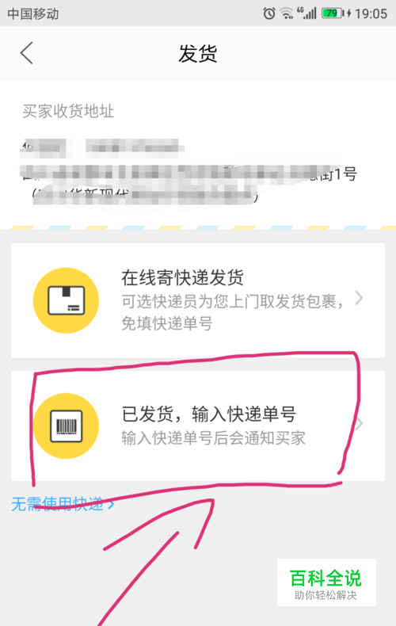Viewport: 396px width, 626px height.
Task: Tap the 百科全说 watermark logo
Action: 326,582
